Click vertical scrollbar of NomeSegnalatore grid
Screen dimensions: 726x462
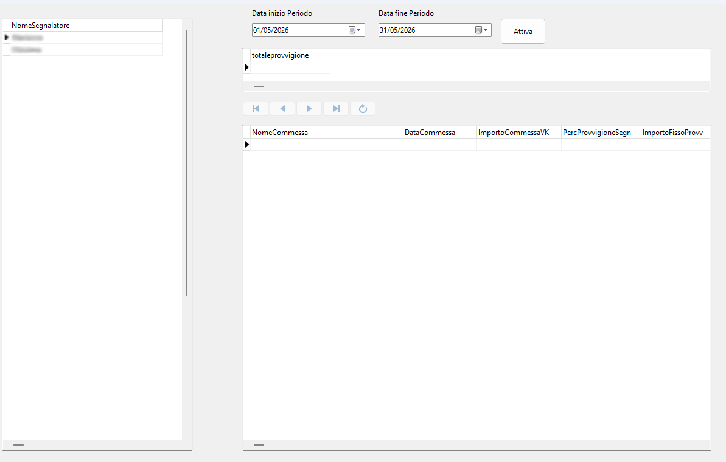click(x=187, y=163)
